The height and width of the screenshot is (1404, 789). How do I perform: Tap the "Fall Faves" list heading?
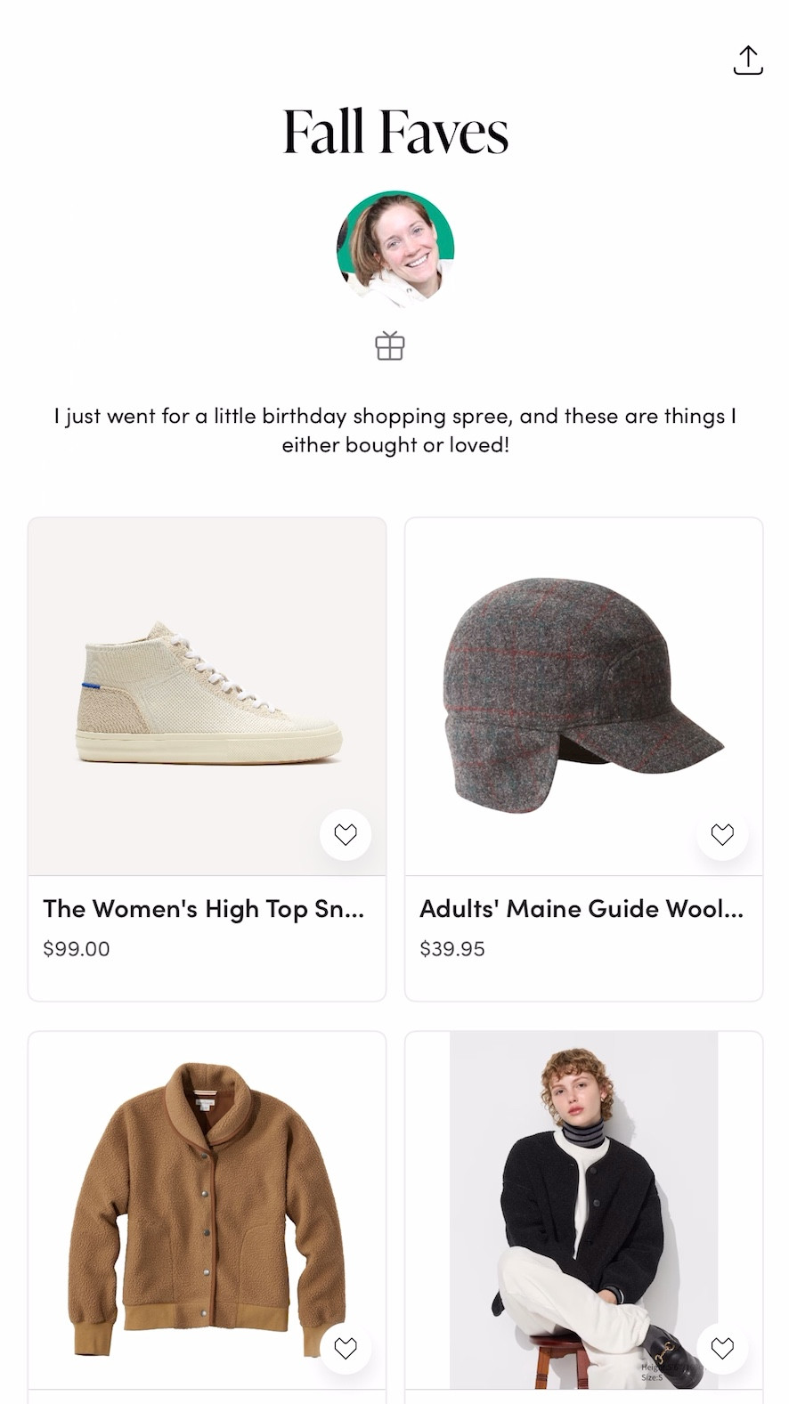point(395,132)
